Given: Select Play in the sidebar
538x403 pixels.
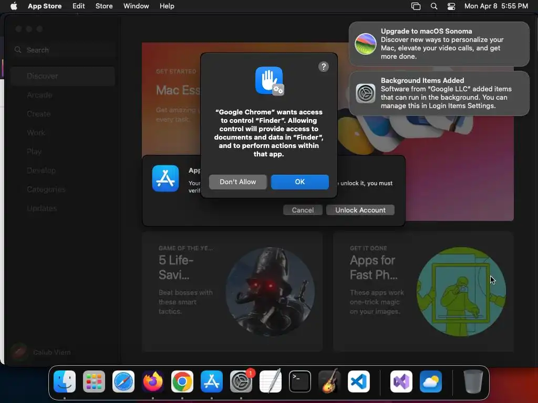Looking at the screenshot, I should pos(63,152).
